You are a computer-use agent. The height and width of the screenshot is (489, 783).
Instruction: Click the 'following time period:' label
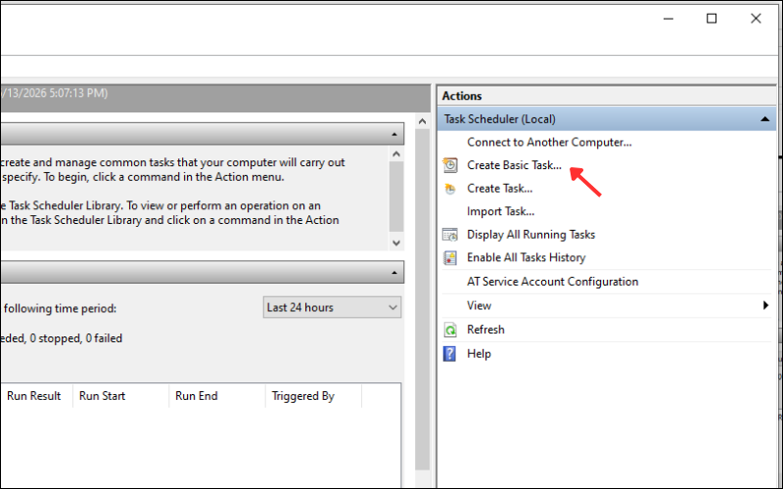60,308
